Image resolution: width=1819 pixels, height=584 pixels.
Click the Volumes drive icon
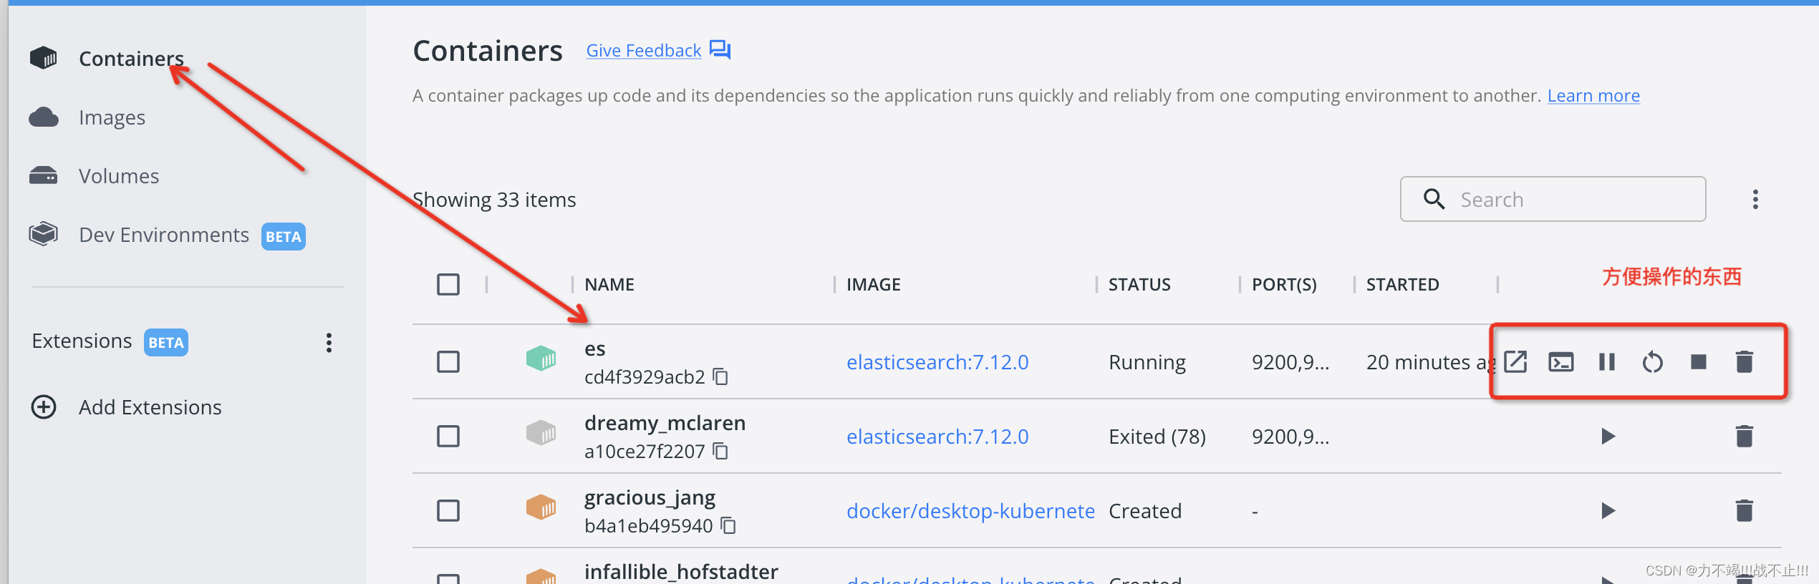point(44,175)
